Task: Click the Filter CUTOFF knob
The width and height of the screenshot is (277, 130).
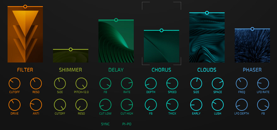Action: (14, 84)
